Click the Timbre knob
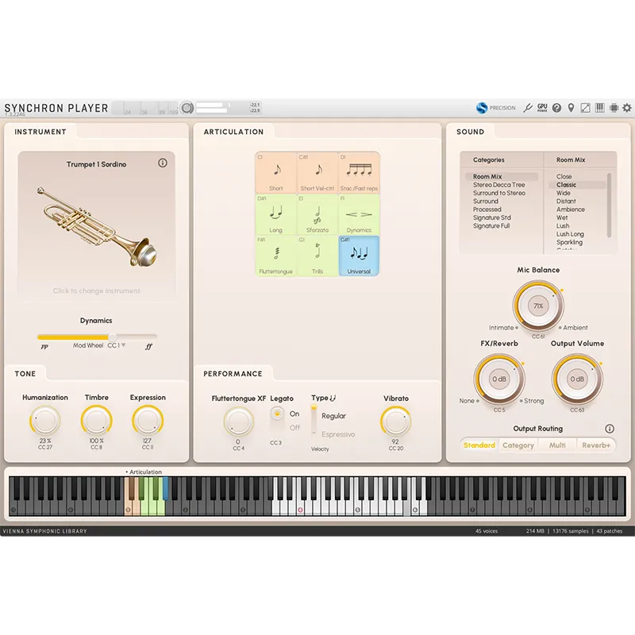 click(96, 421)
